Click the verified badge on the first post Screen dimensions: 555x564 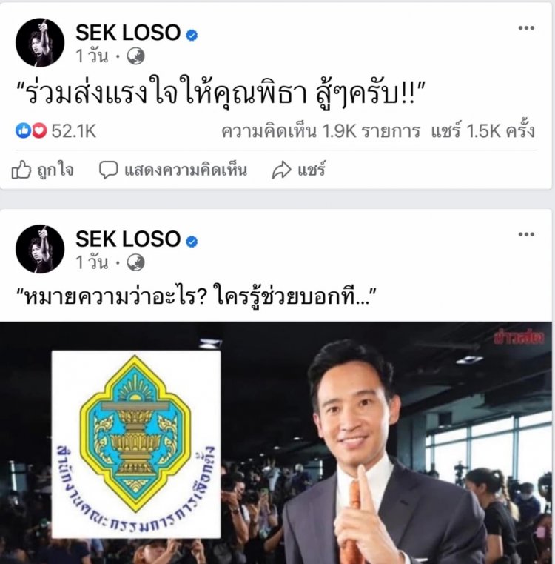coord(192,35)
